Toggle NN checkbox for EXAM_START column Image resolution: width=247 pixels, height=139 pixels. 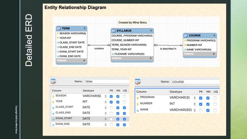118,119
